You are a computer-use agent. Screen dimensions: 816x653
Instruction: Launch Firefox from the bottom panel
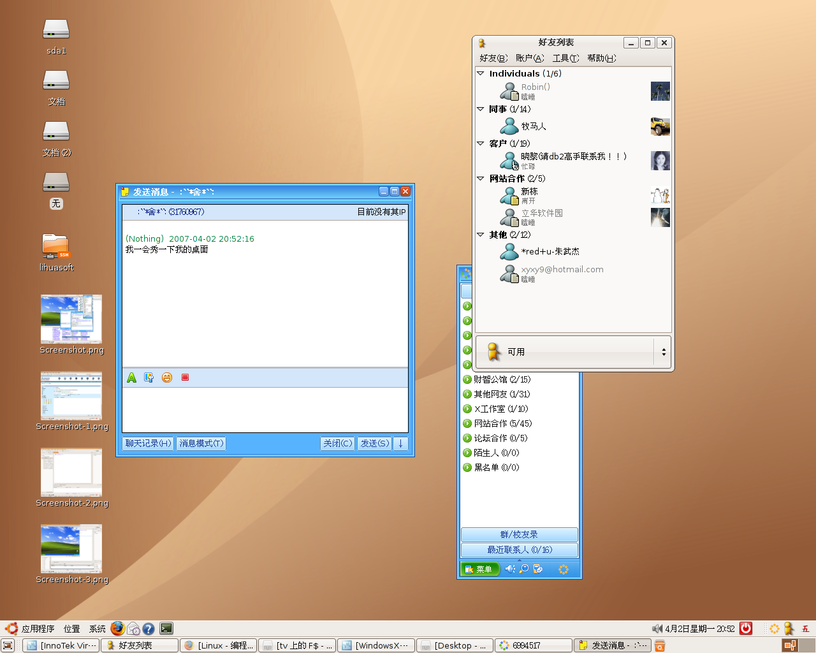click(117, 629)
